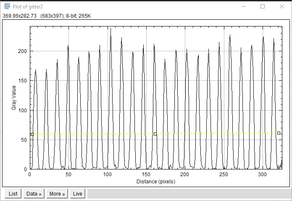Minimize the Plot of gitter2 window
The image size is (292, 201).
coord(243,7)
